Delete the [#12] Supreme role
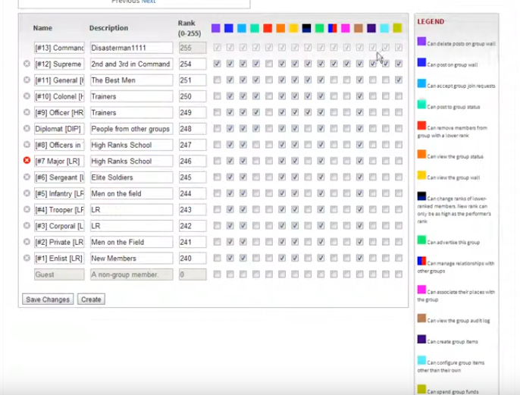This screenshot has height=395, width=520. (27, 64)
